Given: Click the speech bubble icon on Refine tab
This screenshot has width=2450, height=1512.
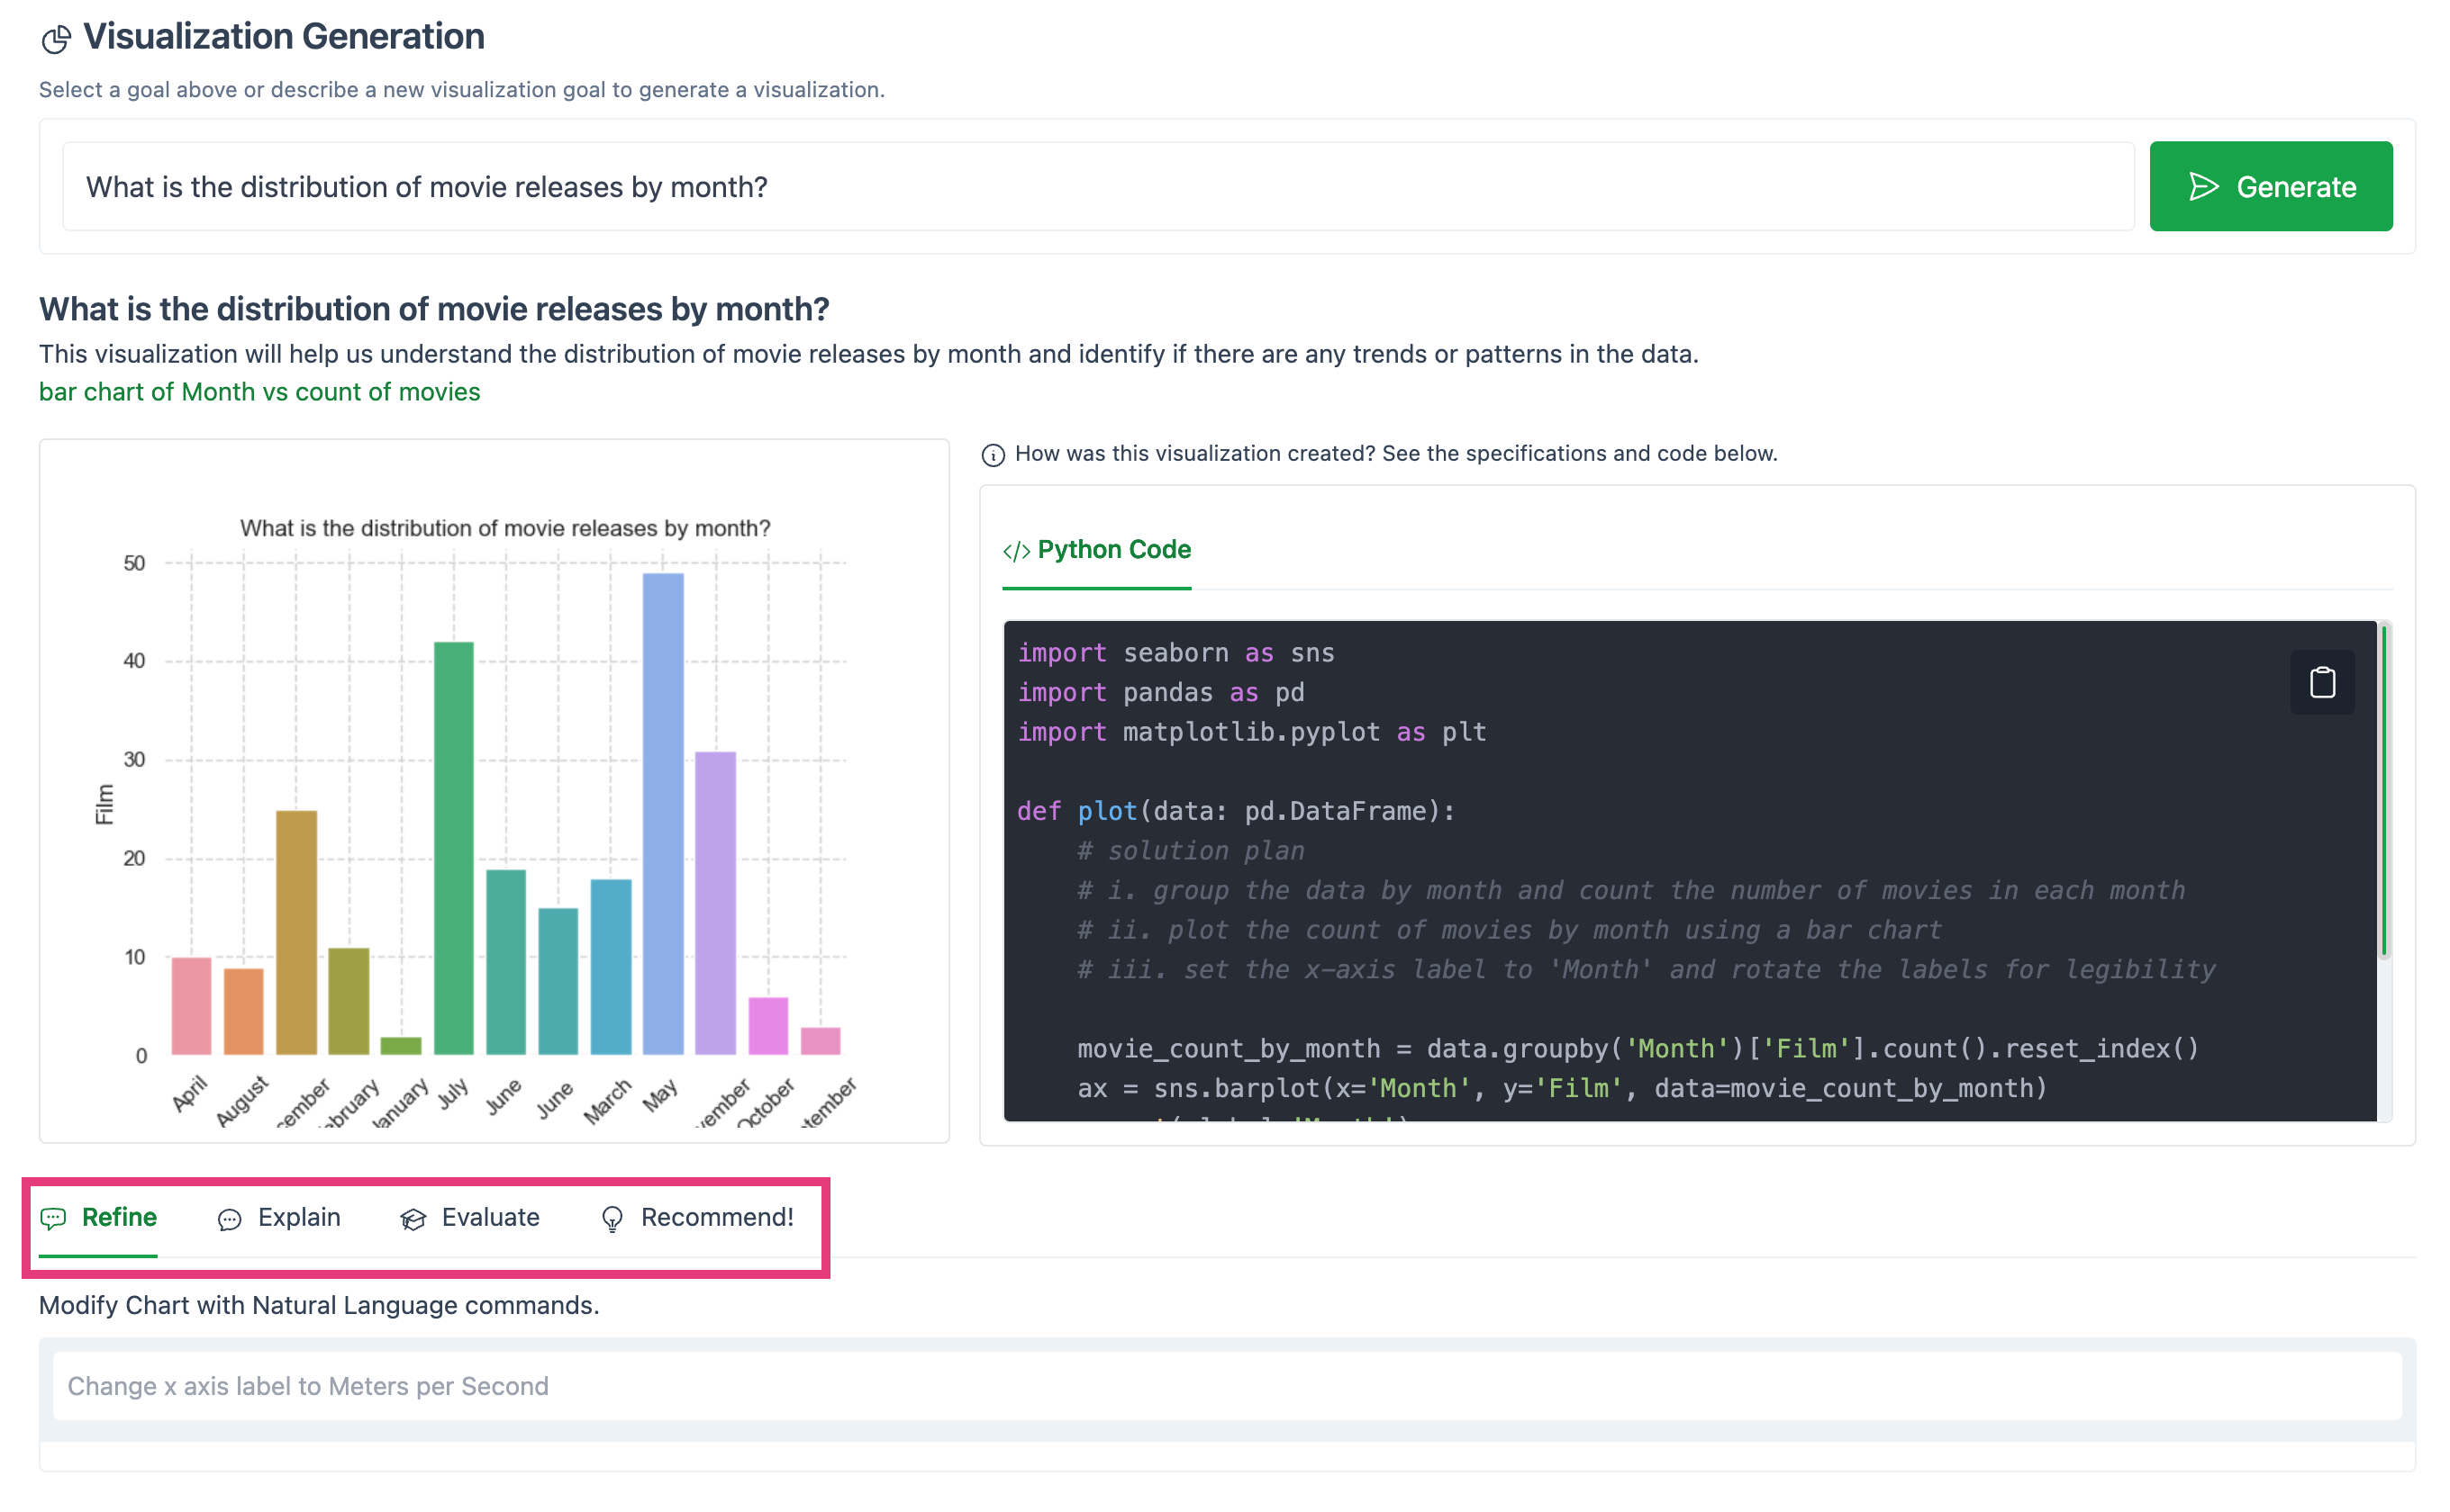Looking at the screenshot, I should [54, 1218].
